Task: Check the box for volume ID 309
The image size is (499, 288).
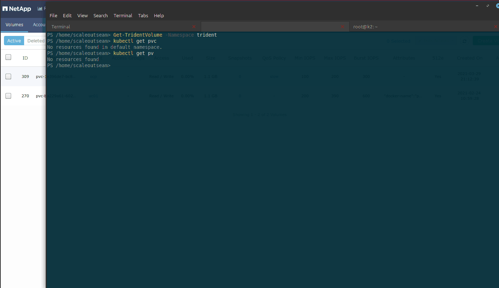Action: pos(8,76)
